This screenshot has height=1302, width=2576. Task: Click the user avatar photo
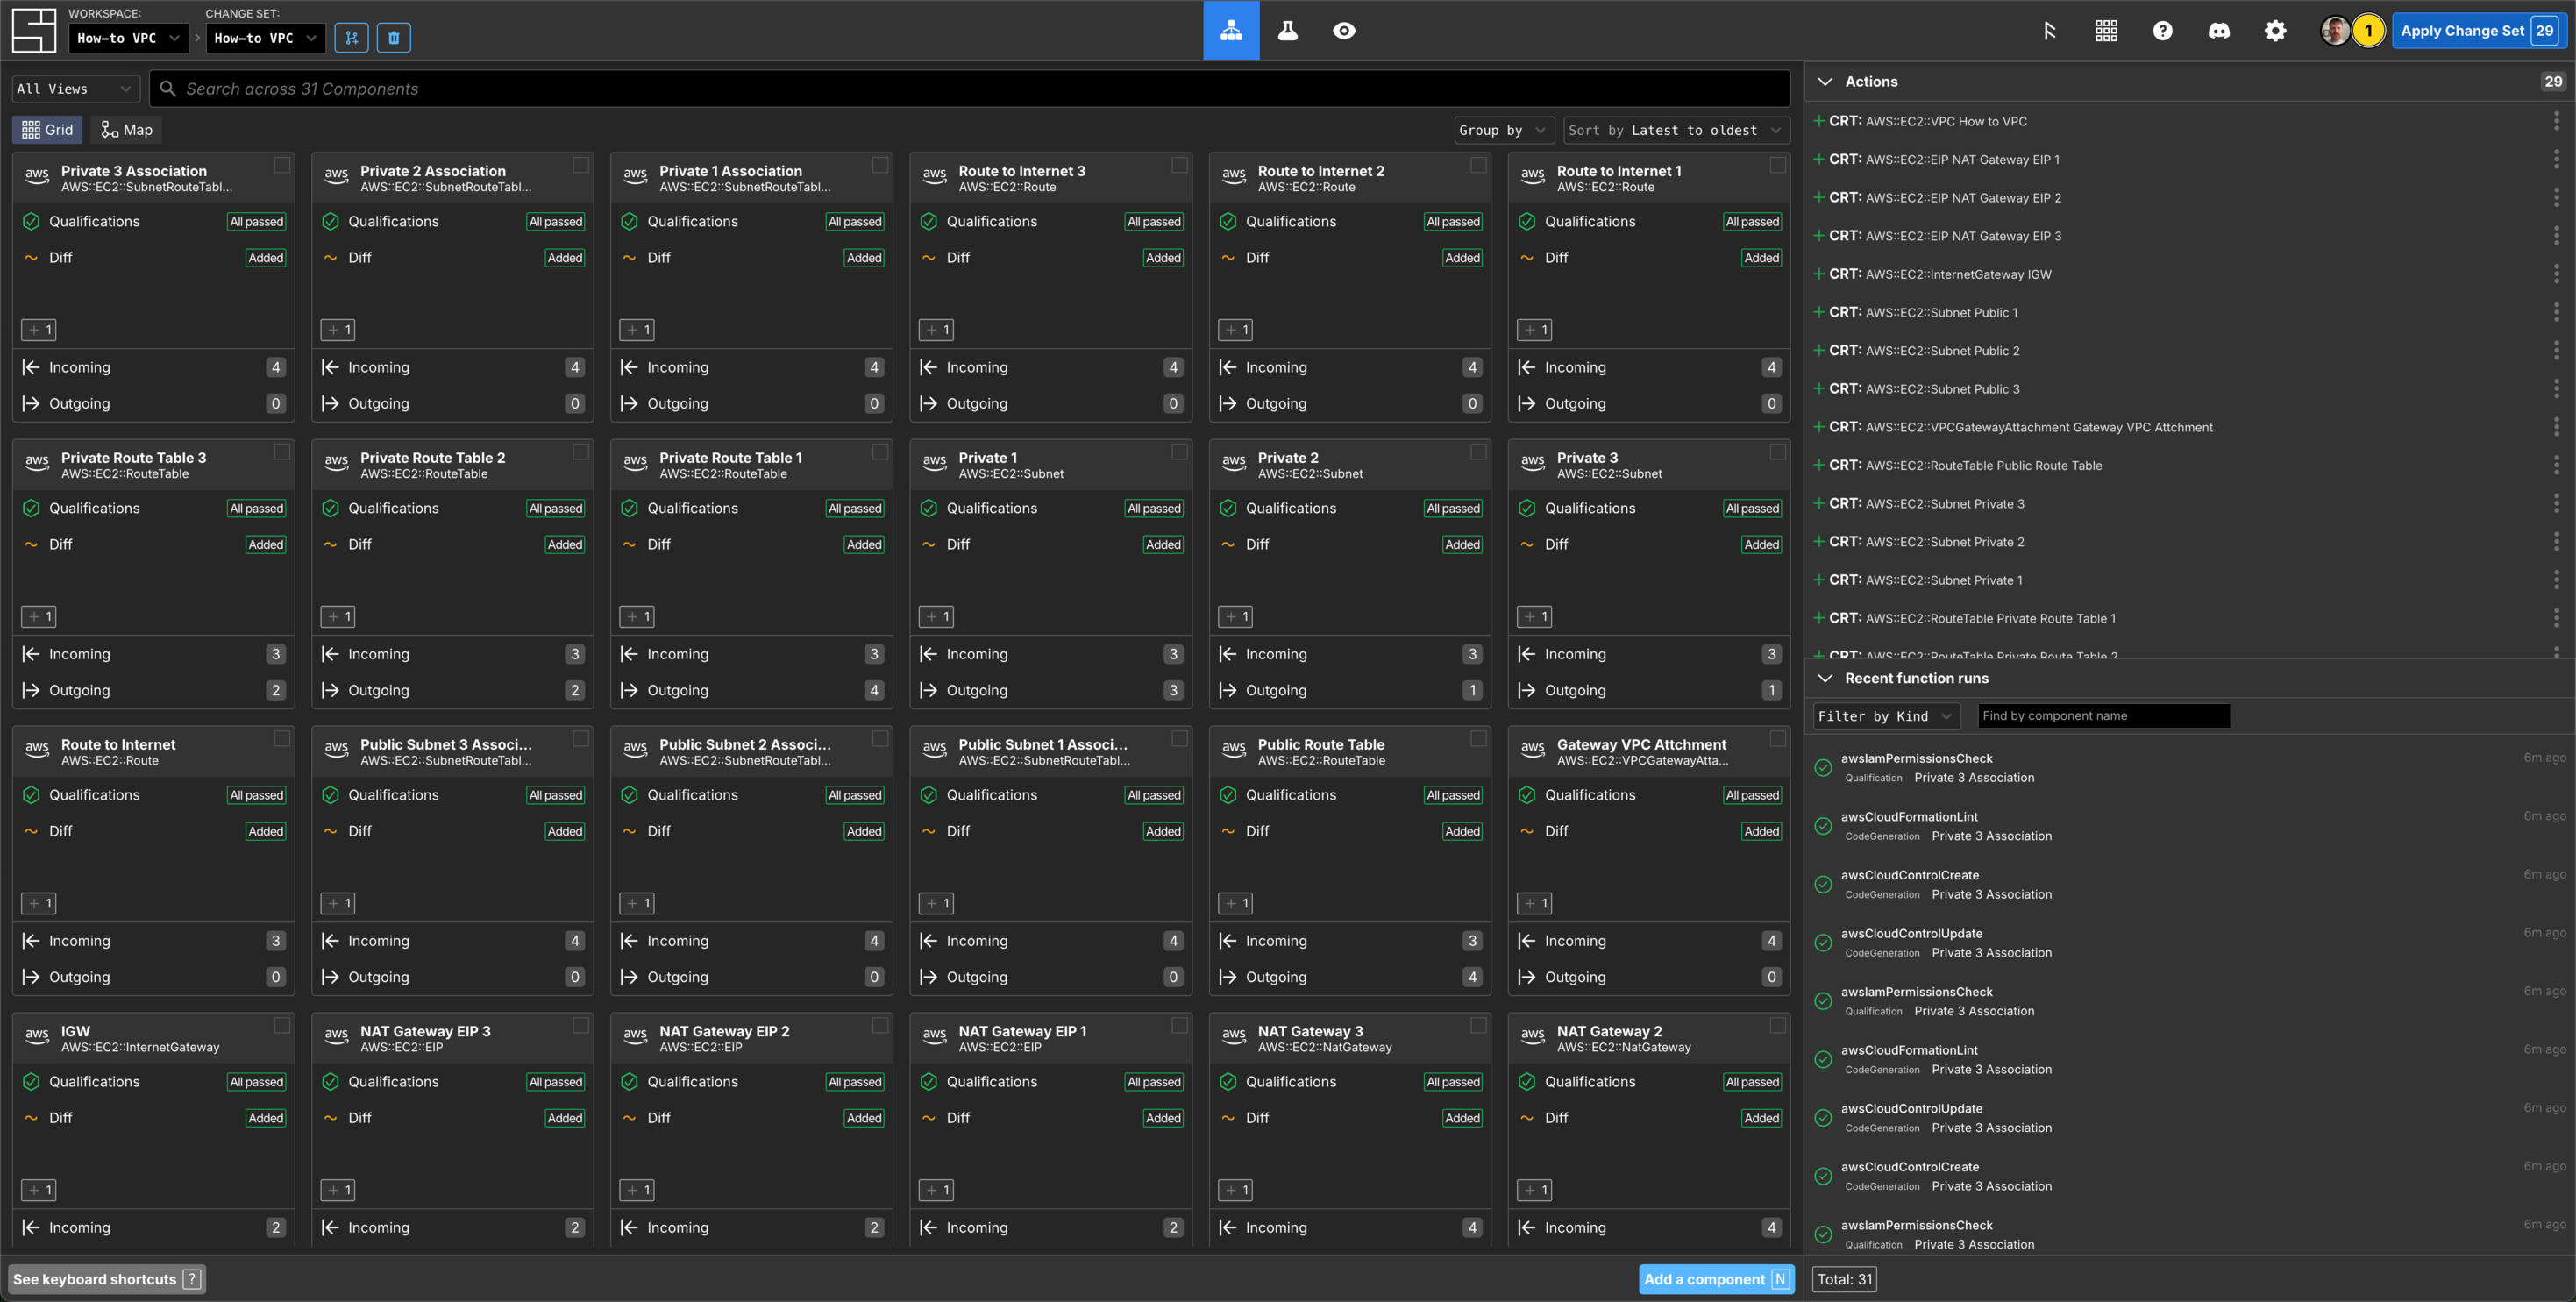coord(2335,30)
